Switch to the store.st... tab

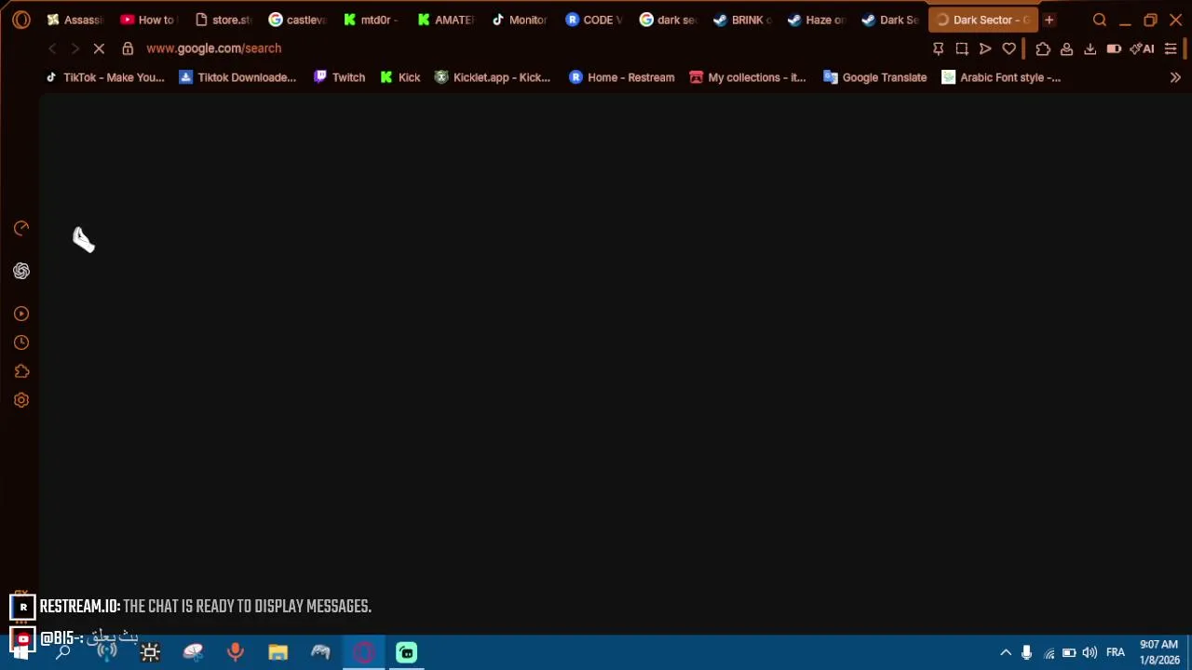point(222,20)
